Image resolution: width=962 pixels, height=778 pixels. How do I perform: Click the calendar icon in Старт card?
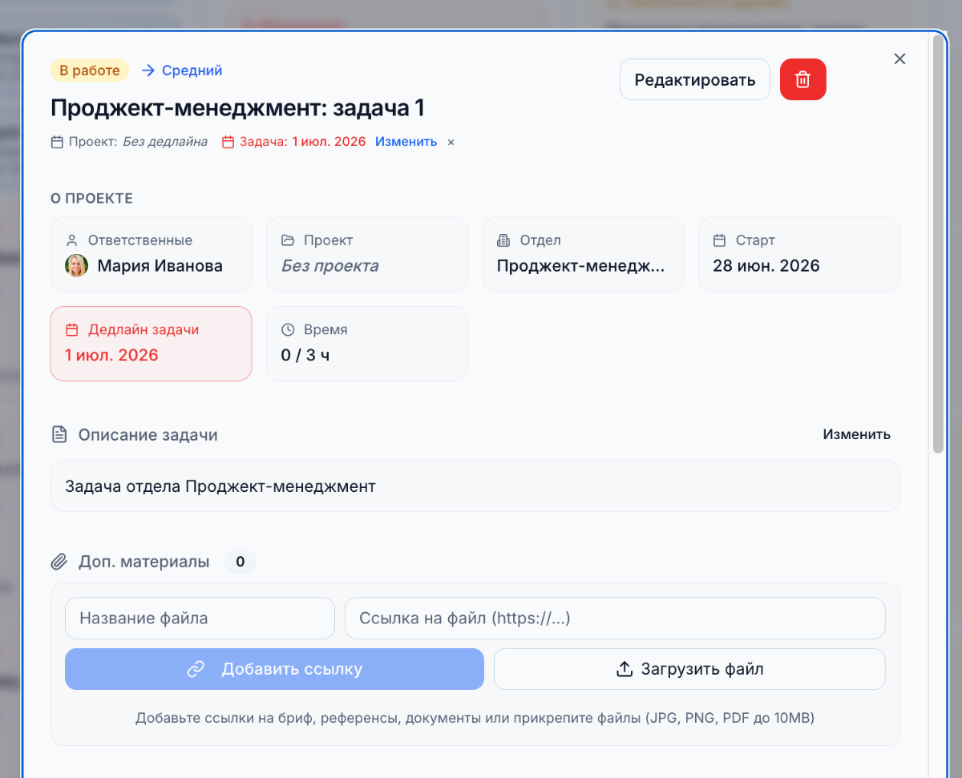click(x=720, y=240)
